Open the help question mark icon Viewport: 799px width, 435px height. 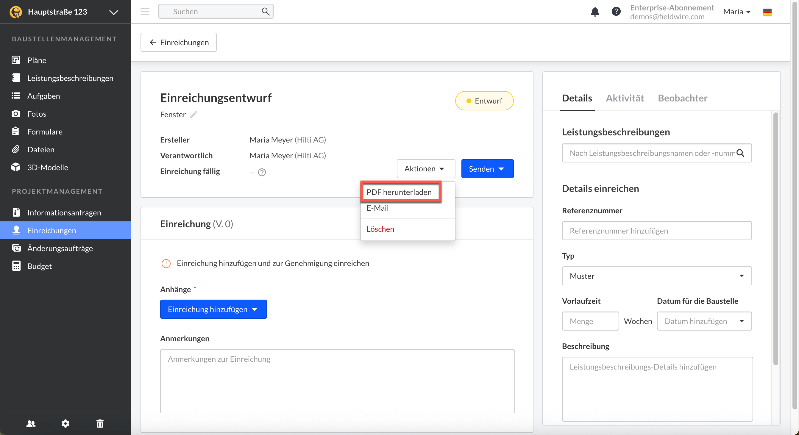(x=616, y=12)
